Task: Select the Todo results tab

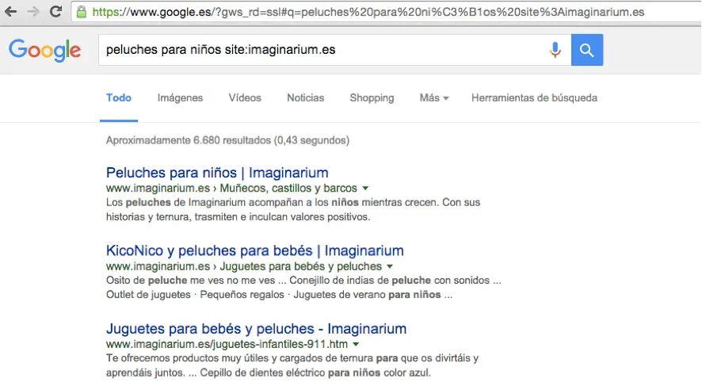Action: pos(119,97)
